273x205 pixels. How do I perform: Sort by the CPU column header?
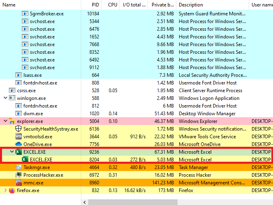110,5
